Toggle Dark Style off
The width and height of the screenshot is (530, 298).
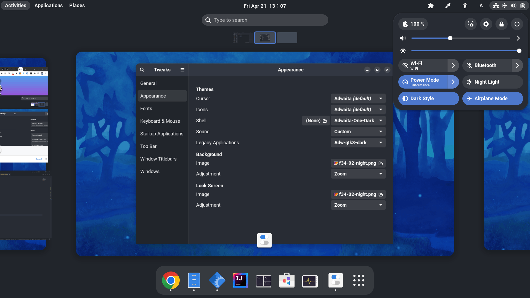(428, 99)
